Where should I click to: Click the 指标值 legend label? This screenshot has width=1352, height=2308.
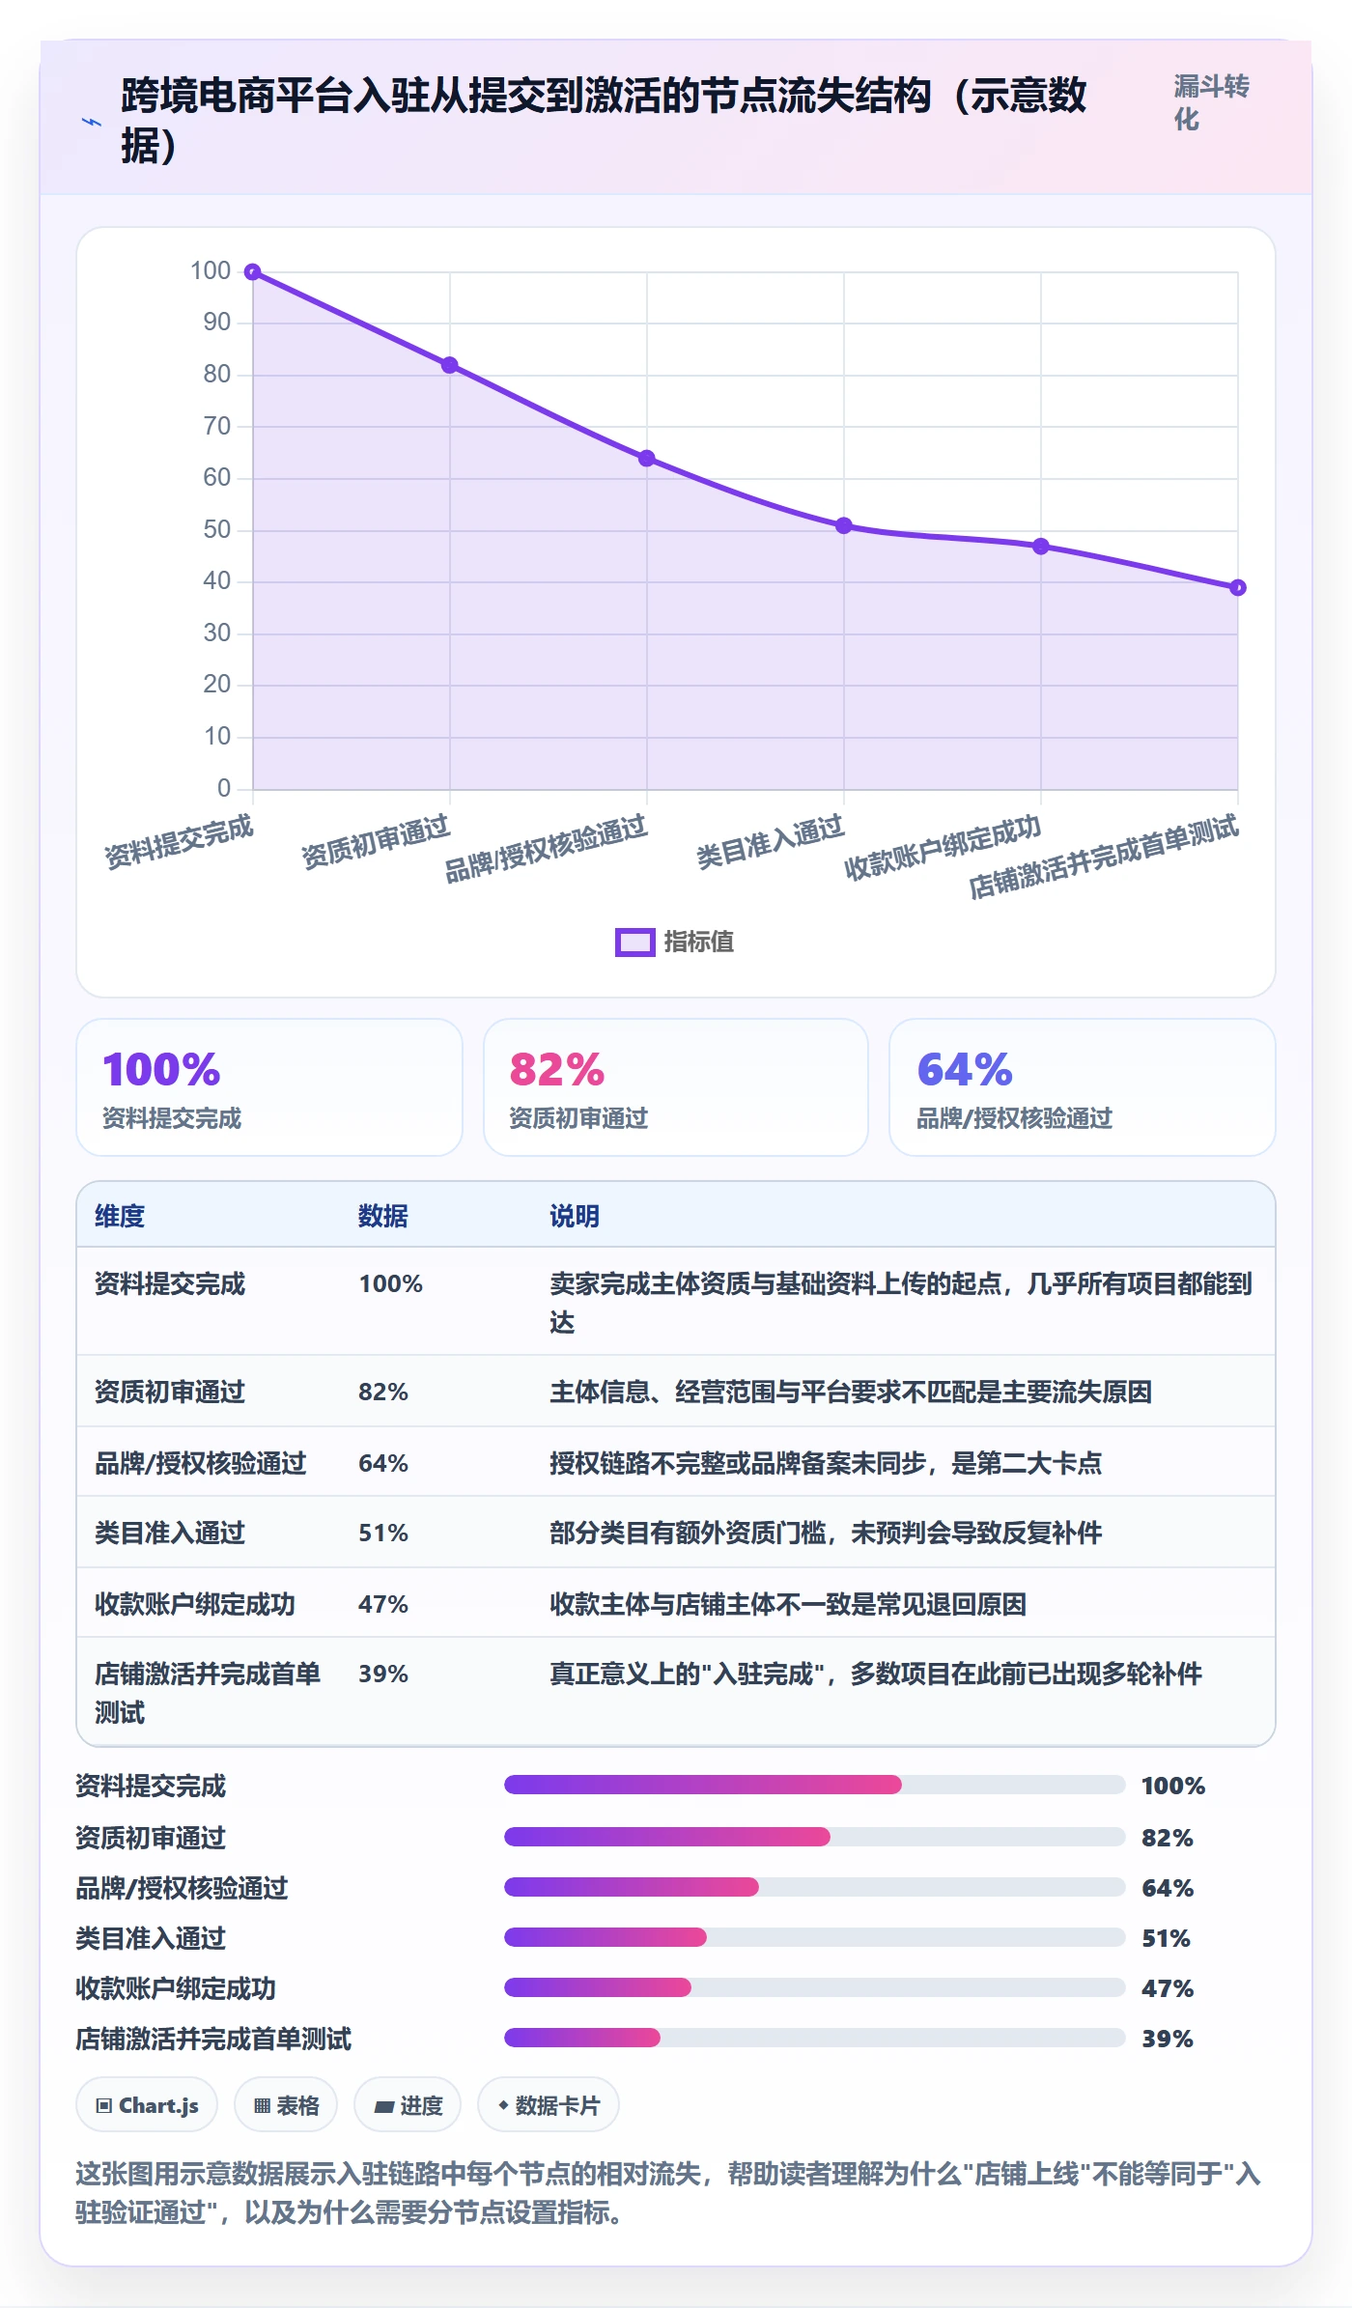pyautogui.click(x=699, y=942)
